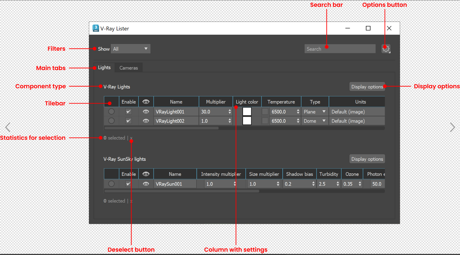
Task: Click the VRaySun001 name cell
Action: (x=175, y=184)
